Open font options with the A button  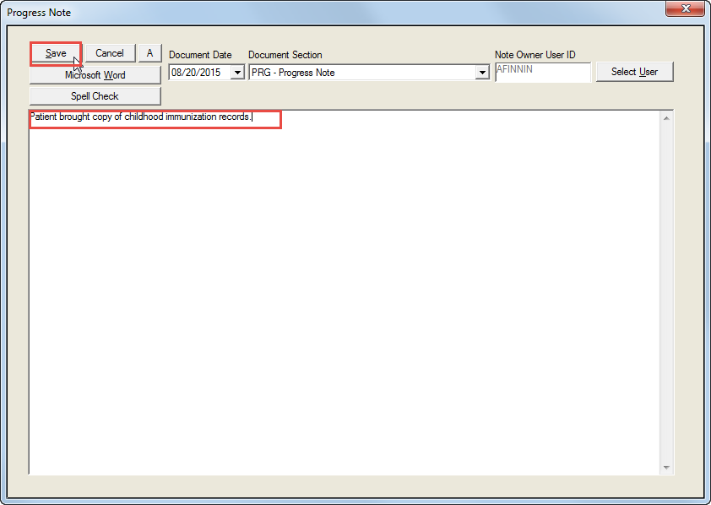pos(150,53)
